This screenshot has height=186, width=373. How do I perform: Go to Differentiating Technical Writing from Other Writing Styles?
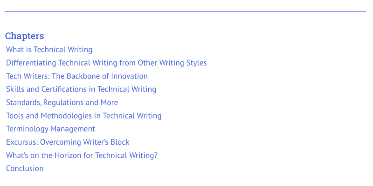(x=106, y=63)
